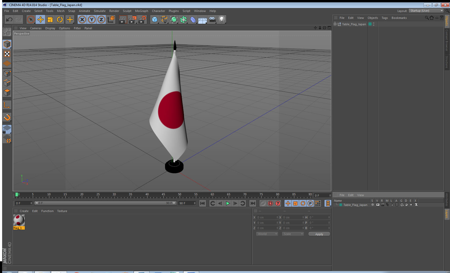
Task: Select Table_Flag_Japan in Object Manager
Action: coord(354,24)
